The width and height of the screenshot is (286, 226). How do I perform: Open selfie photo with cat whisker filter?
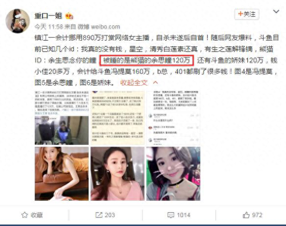point(173,174)
